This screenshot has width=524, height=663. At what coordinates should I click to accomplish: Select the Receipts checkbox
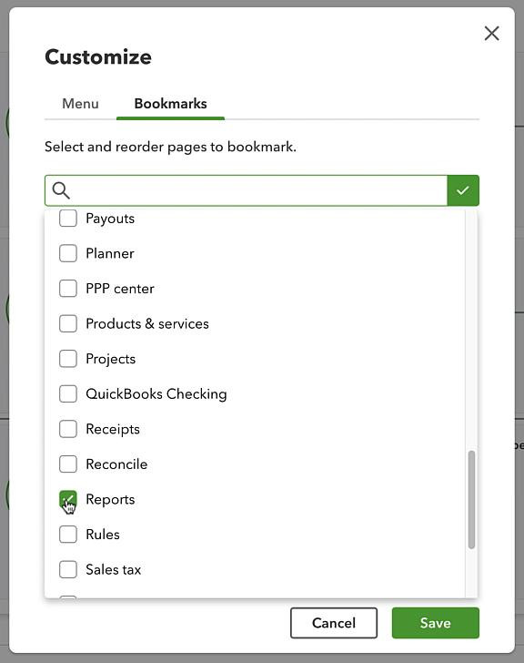[68, 429]
